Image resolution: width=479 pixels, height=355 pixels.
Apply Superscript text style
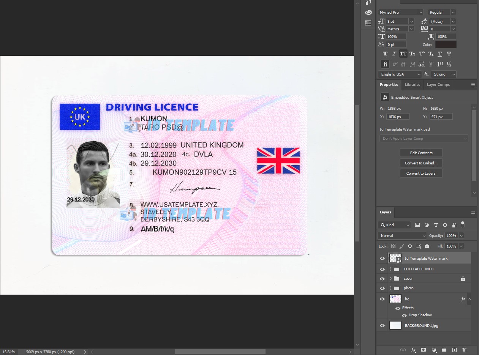click(x=422, y=54)
